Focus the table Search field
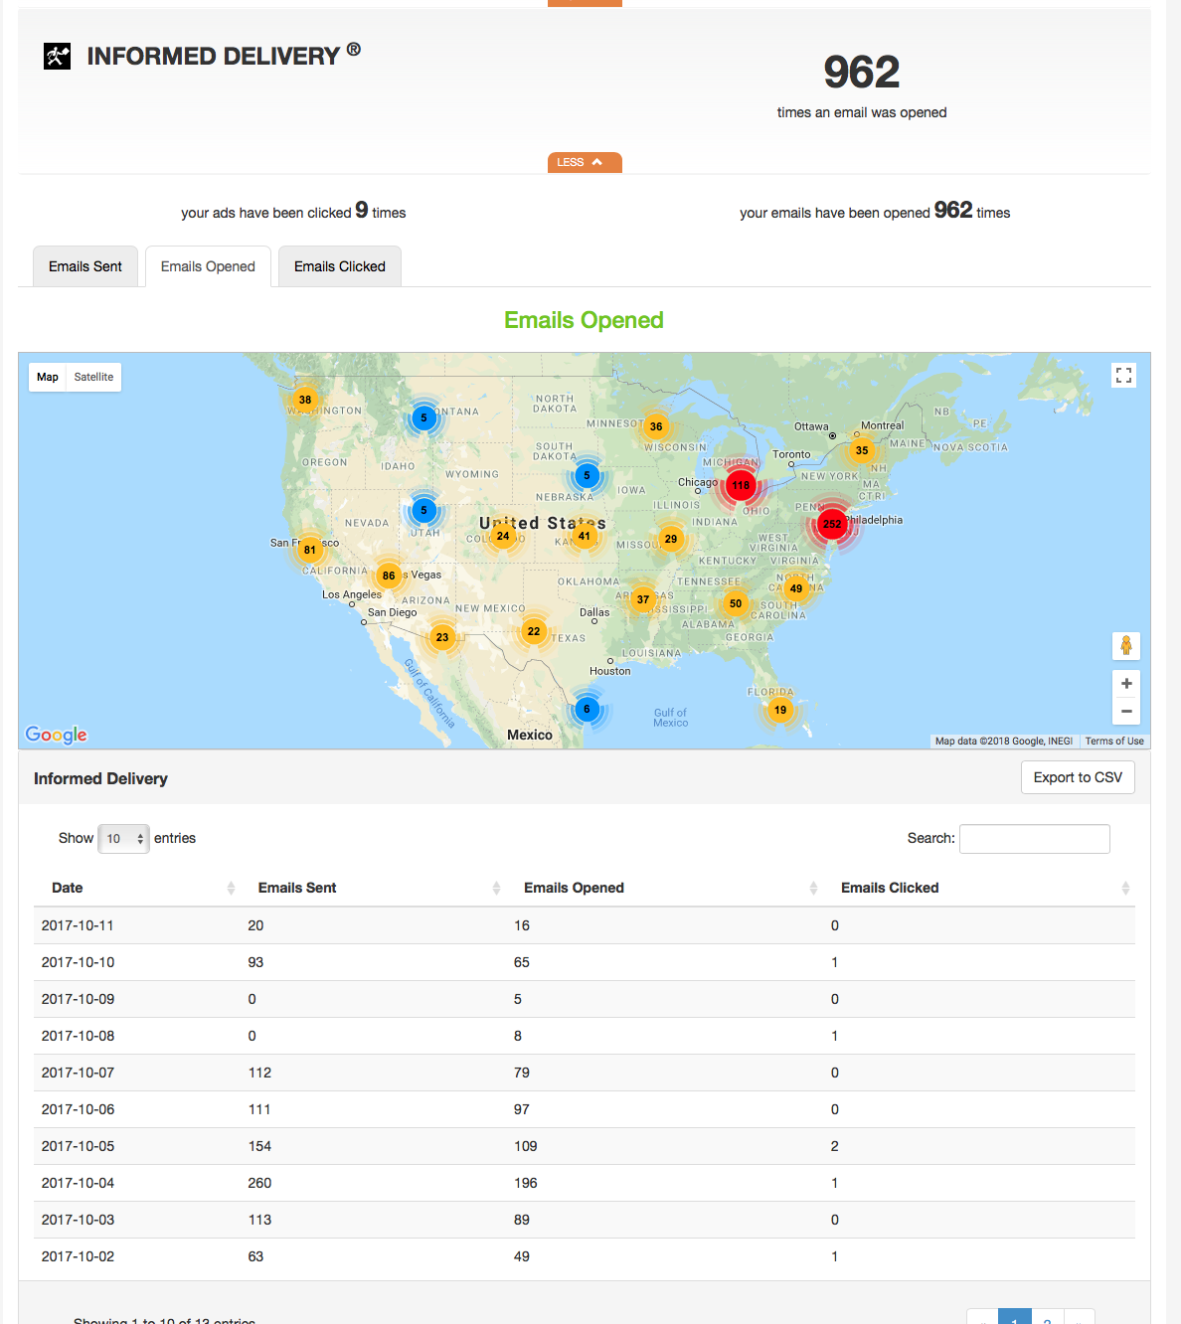Screen dimensions: 1181x1324 (1035, 839)
